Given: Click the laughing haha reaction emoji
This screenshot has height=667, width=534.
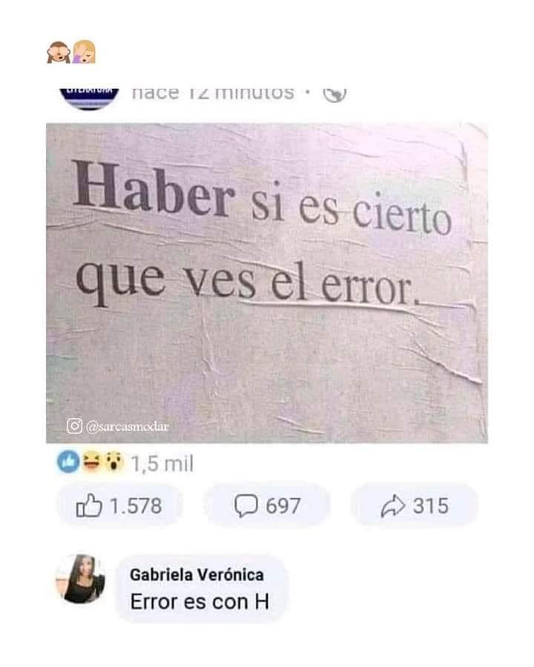Looking at the screenshot, I should click(x=91, y=462).
